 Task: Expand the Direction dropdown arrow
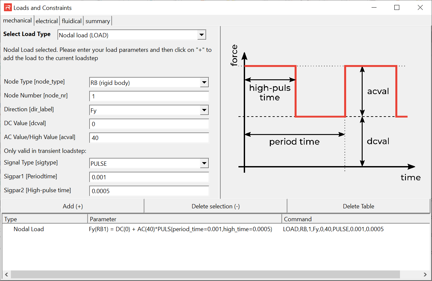pos(204,110)
